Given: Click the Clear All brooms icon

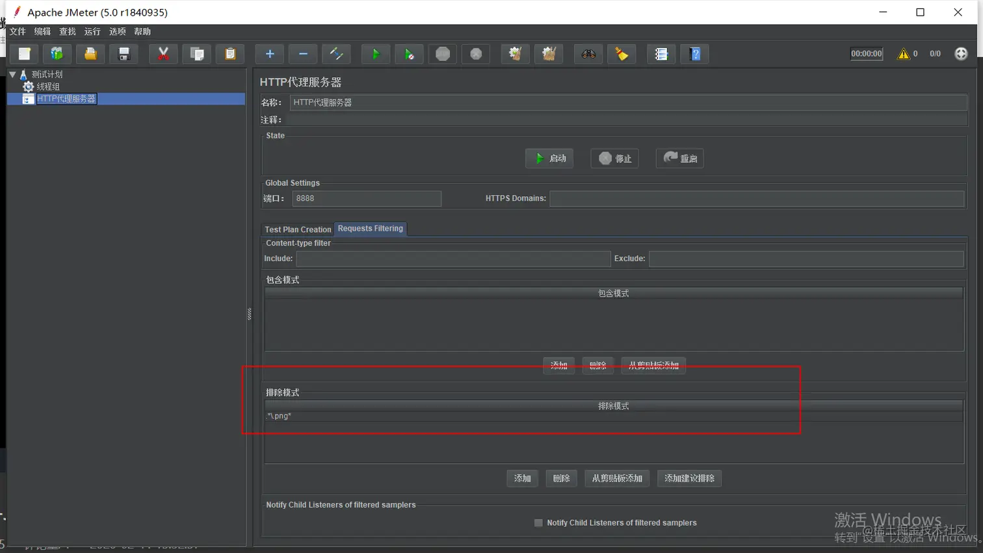Looking at the screenshot, I should click(x=549, y=54).
